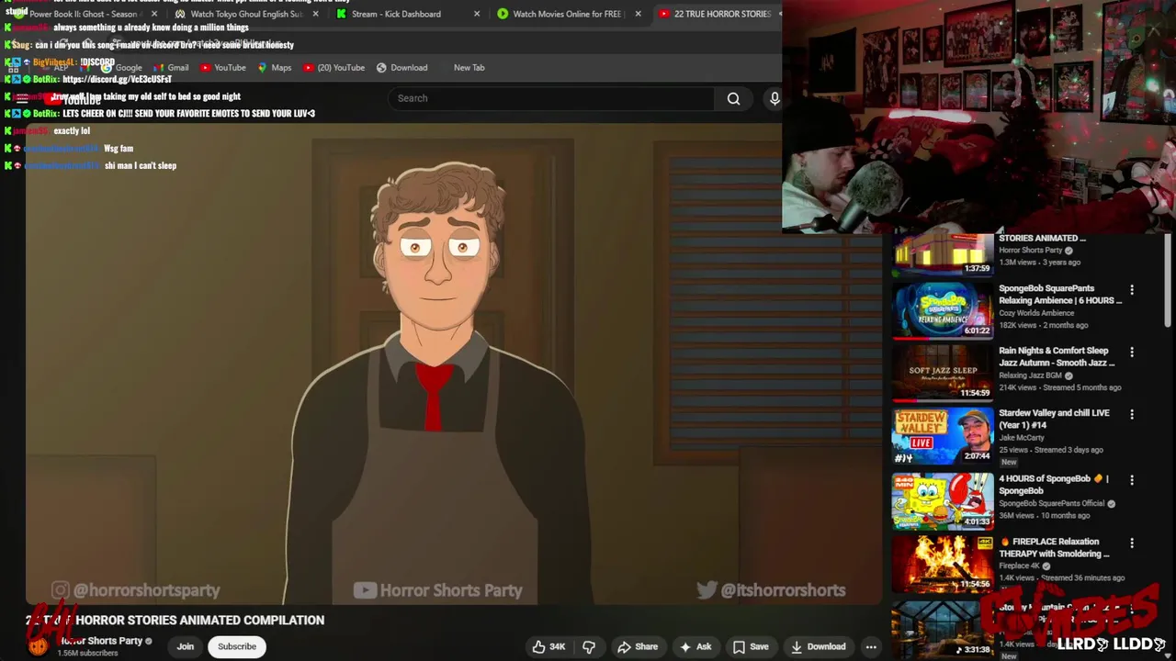This screenshot has height=661, width=1176.
Task: Close the Stream - Kick Dashboard tab
Action: (477, 14)
